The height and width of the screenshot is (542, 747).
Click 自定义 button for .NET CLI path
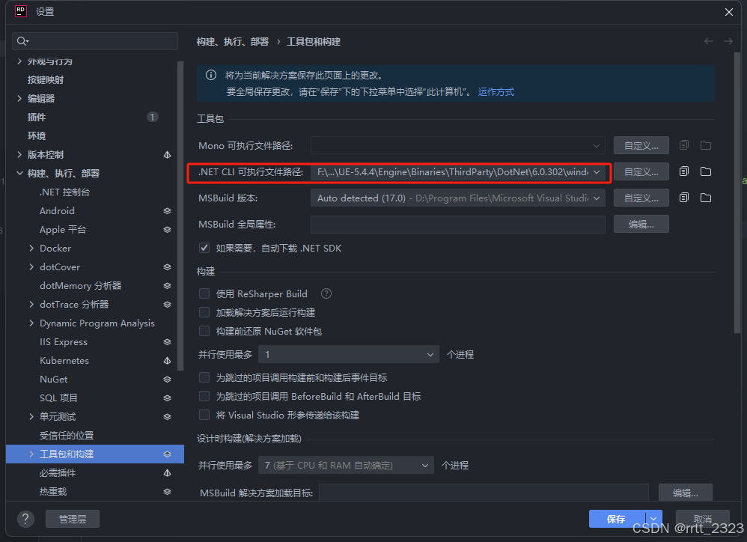pos(641,171)
